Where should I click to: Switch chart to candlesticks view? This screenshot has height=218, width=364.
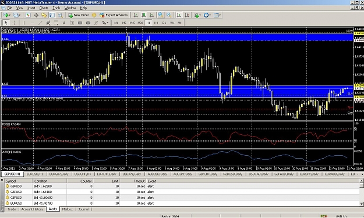pyautogui.click(x=144, y=15)
